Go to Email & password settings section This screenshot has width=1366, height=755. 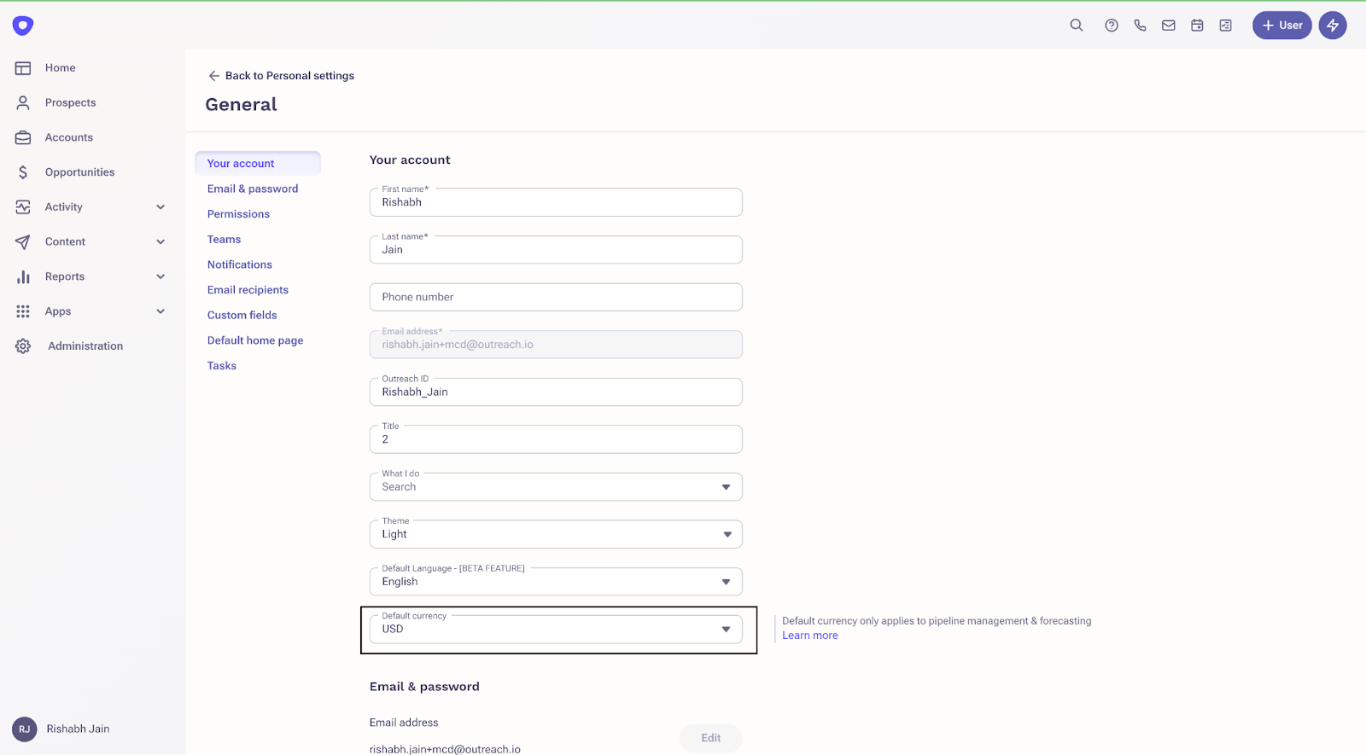[x=253, y=189]
